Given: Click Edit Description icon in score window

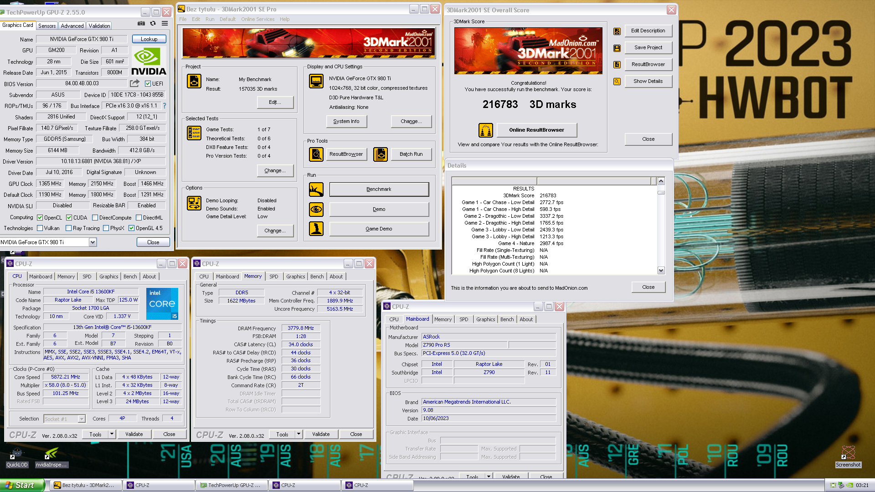Looking at the screenshot, I should (x=617, y=31).
